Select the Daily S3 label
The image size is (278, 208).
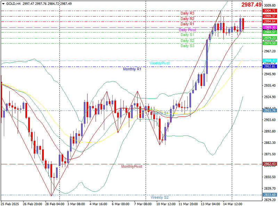click(x=187, y=46)
